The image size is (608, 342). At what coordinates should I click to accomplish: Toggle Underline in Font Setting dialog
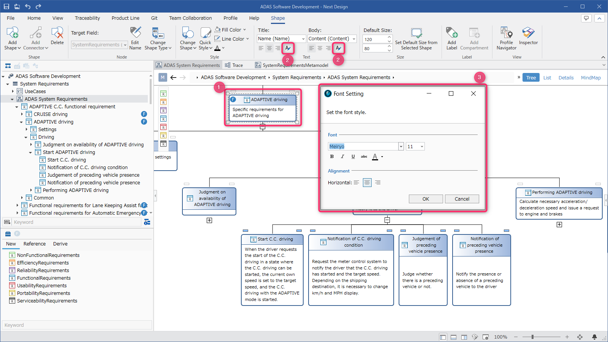(353, 157)
